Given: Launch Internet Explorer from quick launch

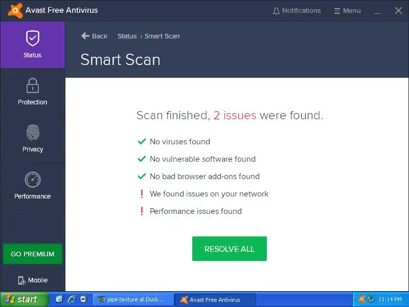Looking at the screenshot, I should pos(72,299).
